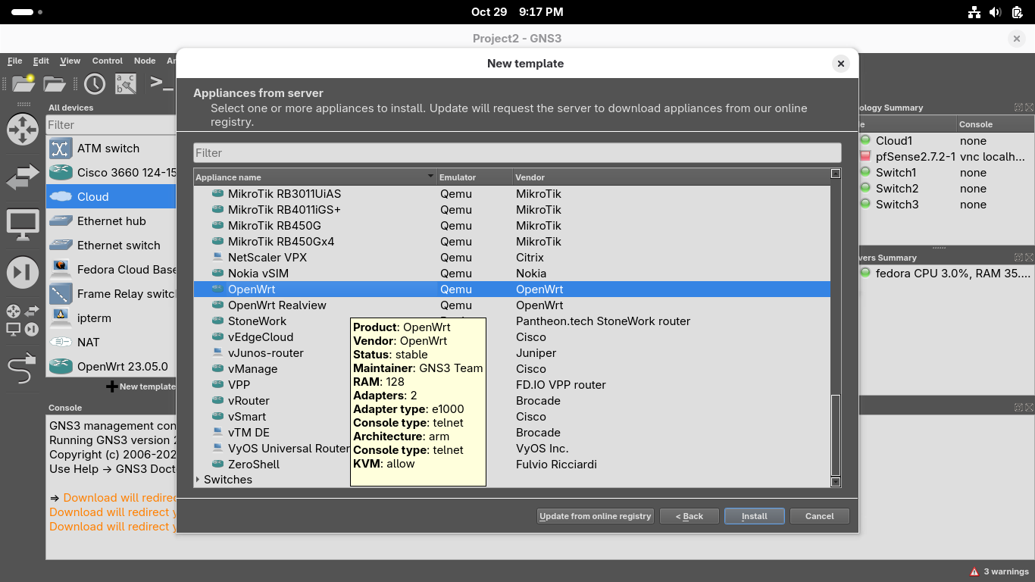Click the appliance Filter text field

517,152
